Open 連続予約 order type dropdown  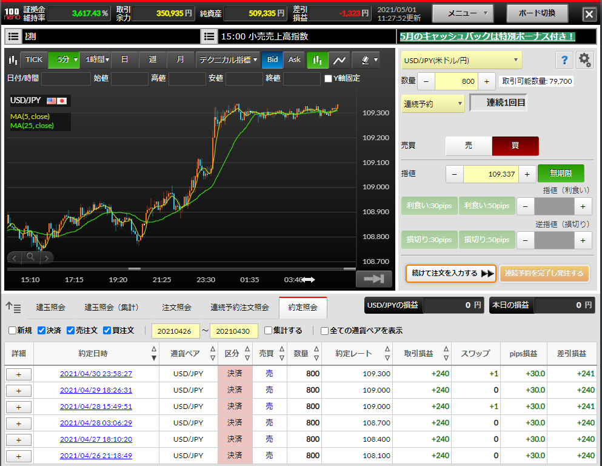tap(433, 104)
